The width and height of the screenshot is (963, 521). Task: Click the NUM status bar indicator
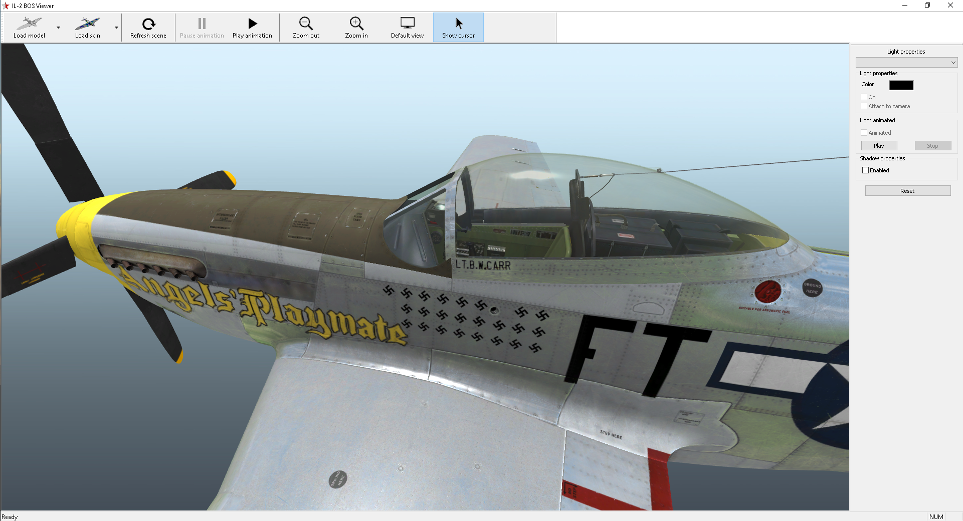936,517
